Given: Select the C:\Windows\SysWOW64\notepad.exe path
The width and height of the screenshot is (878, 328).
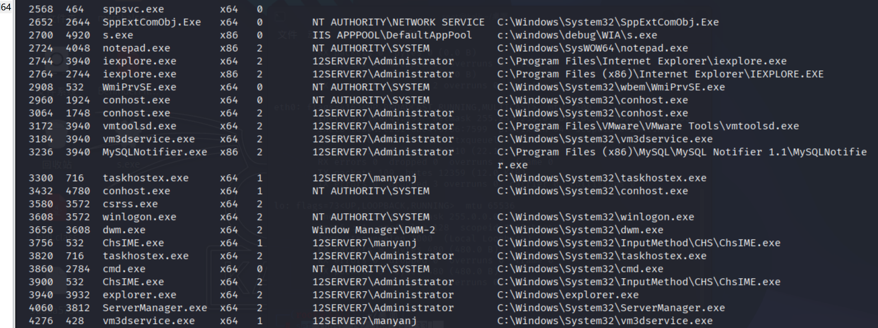Looking at the screenshot, I should tap(592, 48).
